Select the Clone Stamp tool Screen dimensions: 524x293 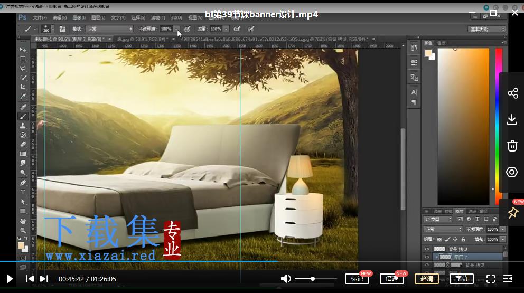pos(23,126)
